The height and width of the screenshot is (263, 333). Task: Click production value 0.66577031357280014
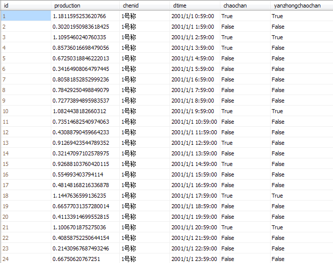point(80,206)
